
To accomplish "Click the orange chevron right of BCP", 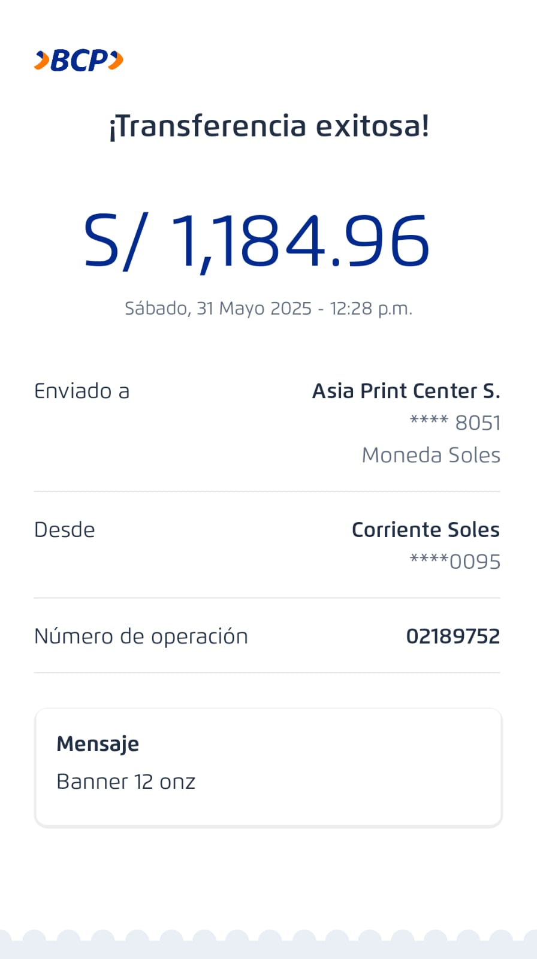I will pos(117,61).
